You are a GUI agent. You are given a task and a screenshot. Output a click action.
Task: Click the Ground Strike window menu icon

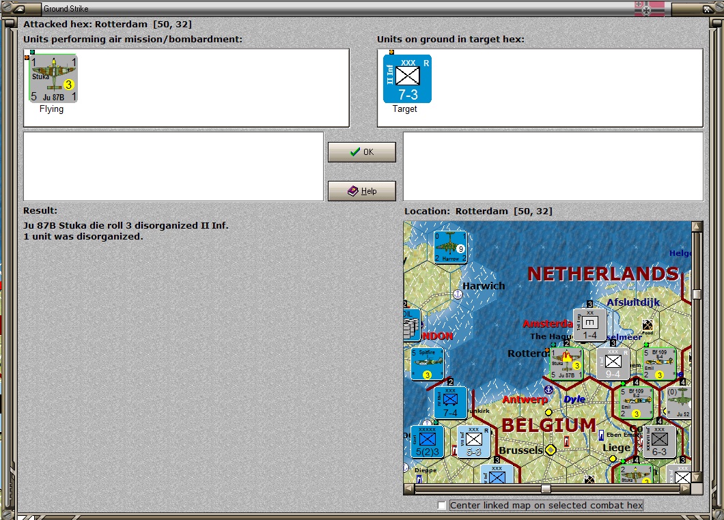pos(19,8)
